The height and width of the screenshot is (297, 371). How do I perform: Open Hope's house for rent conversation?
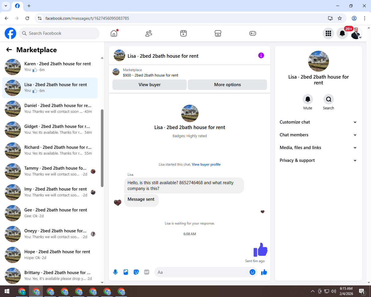pyautogui.click(x=50, y=255)
